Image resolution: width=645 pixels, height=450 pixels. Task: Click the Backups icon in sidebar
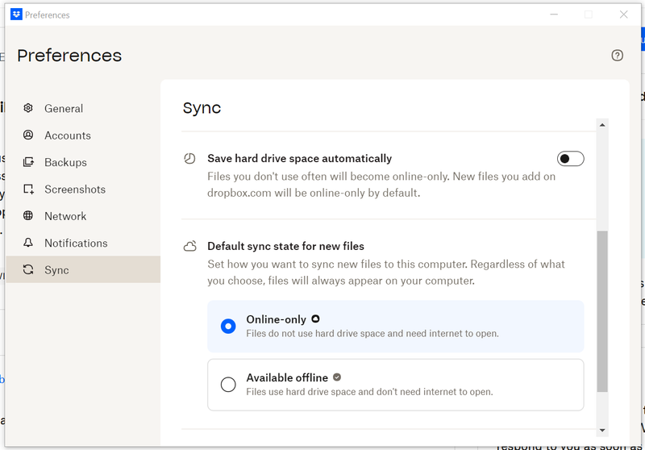pyautogui.click(x=28, y=162)
